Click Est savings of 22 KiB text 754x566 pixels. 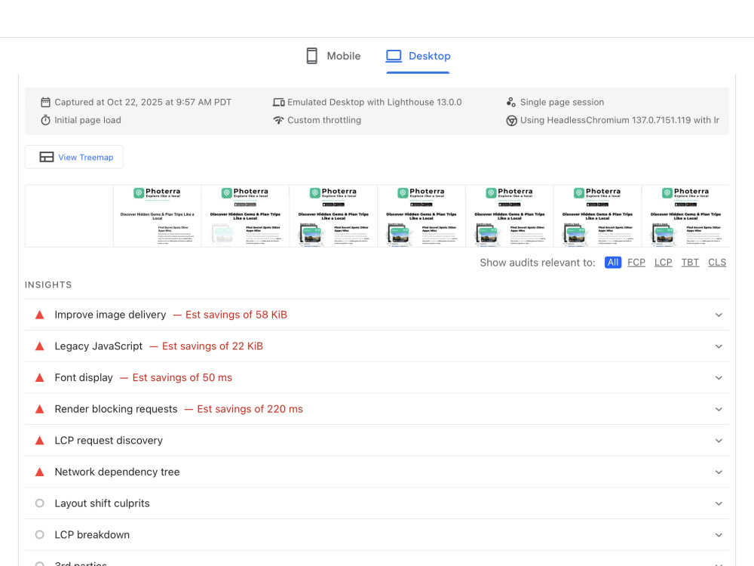pos(213,346)
